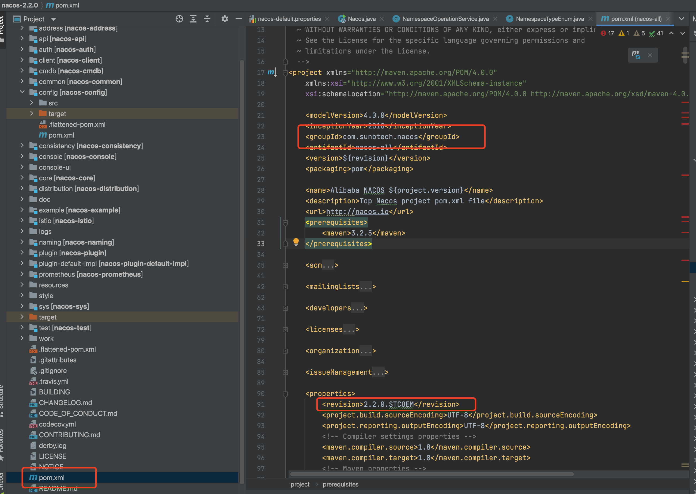Switch to NamespaceTypeEnum.java tab
The width and height of the screenshot is (696, 494).
point(549,19)
